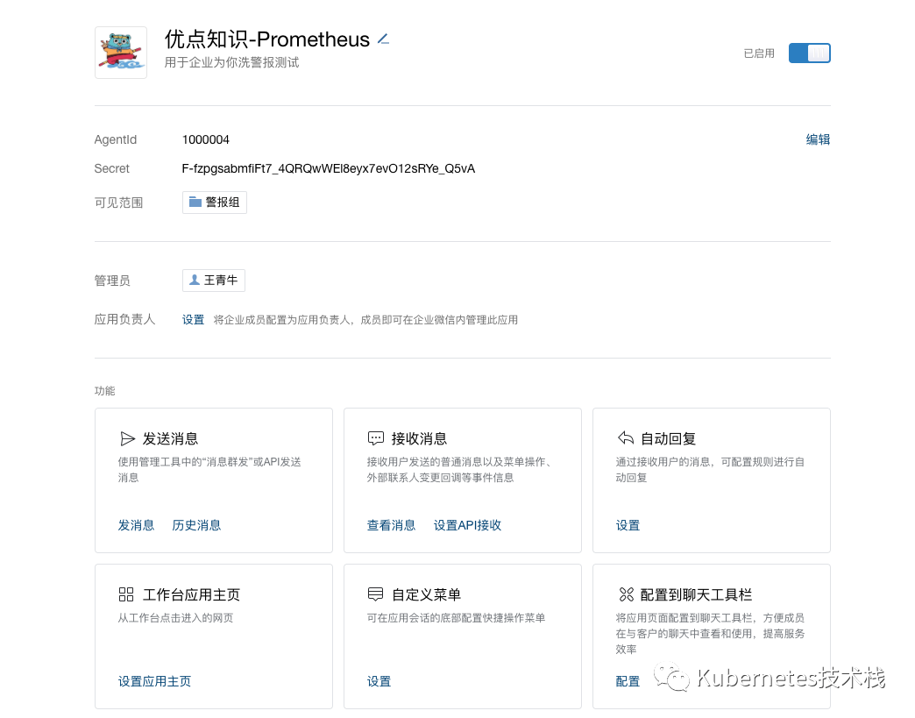The width and height of the screenshot is (915, 718).
Task: Click the 自定义菜单 menu icon
Action: 376,594
